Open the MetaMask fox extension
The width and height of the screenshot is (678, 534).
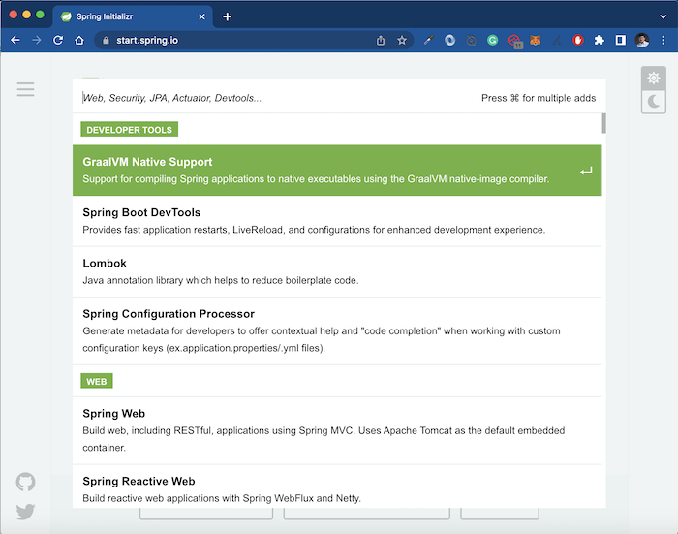[x=536, y=41]
